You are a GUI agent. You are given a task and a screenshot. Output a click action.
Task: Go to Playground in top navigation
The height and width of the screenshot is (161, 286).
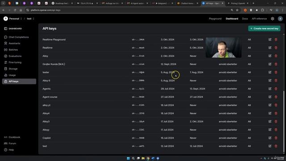[x=215, y=19]
